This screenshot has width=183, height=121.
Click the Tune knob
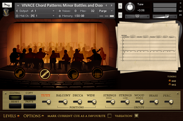tap(130, 7)
